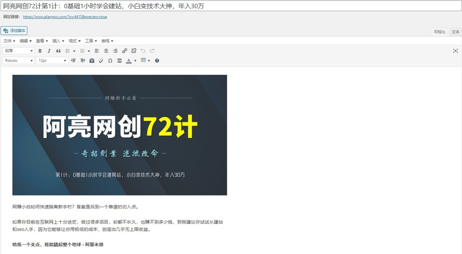
Task: Switch to the 文本 text tab
Action: [x=455, y=32]
